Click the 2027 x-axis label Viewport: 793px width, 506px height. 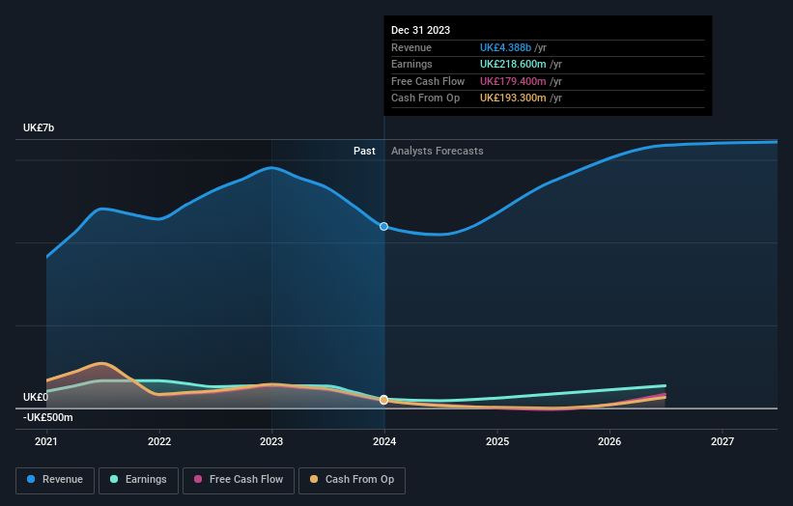coord(722,442)
